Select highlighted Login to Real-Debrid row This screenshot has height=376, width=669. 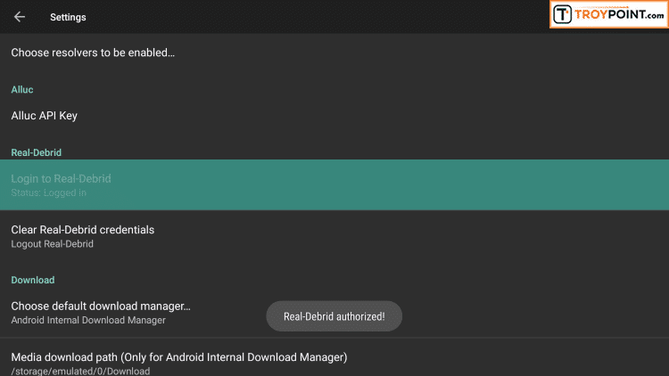(334, 184)
